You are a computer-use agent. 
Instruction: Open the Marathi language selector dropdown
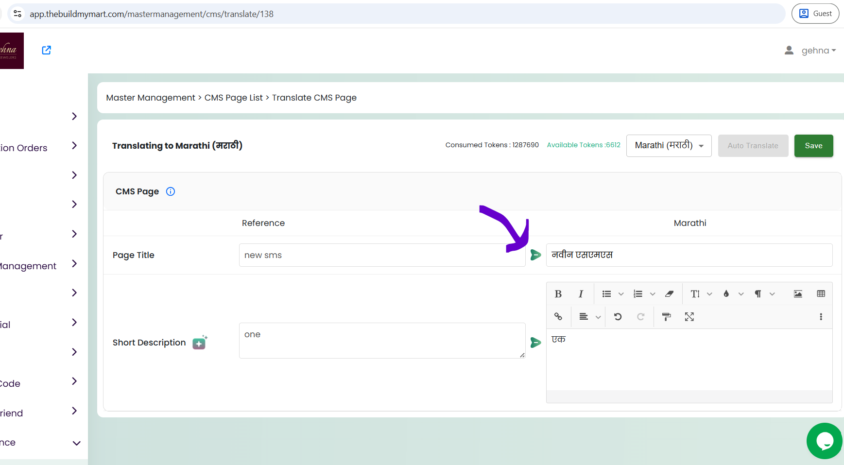point(669,146)
